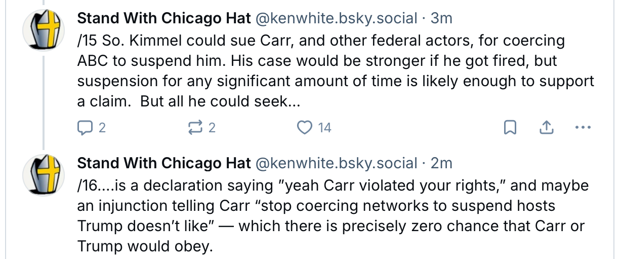
Task: Click the reply count of 2
Action: tap(102, 128)
